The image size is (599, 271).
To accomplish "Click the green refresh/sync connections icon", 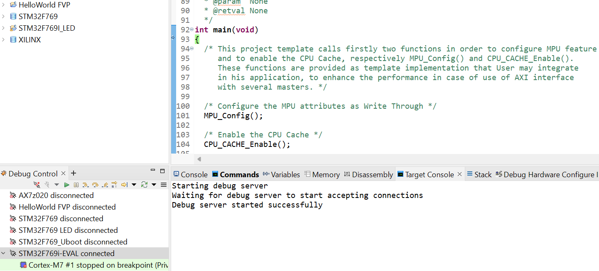I will (144, 185).
